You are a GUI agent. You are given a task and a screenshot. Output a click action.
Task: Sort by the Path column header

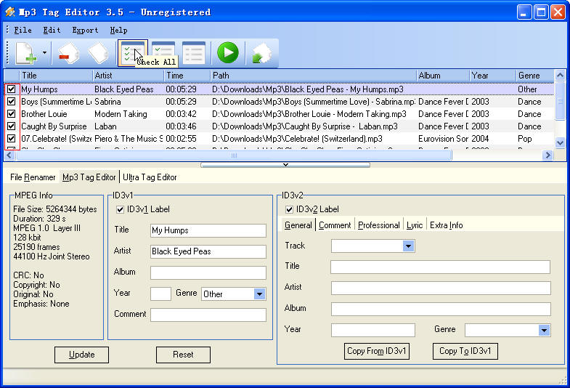coord(314,76)
